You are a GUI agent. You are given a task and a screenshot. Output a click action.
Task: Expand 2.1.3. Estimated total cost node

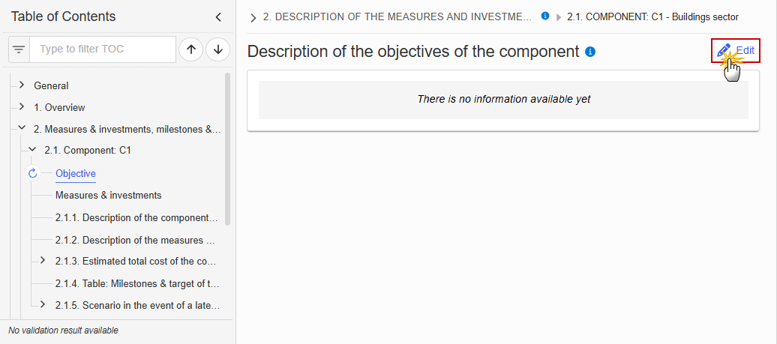pos(43,260)
